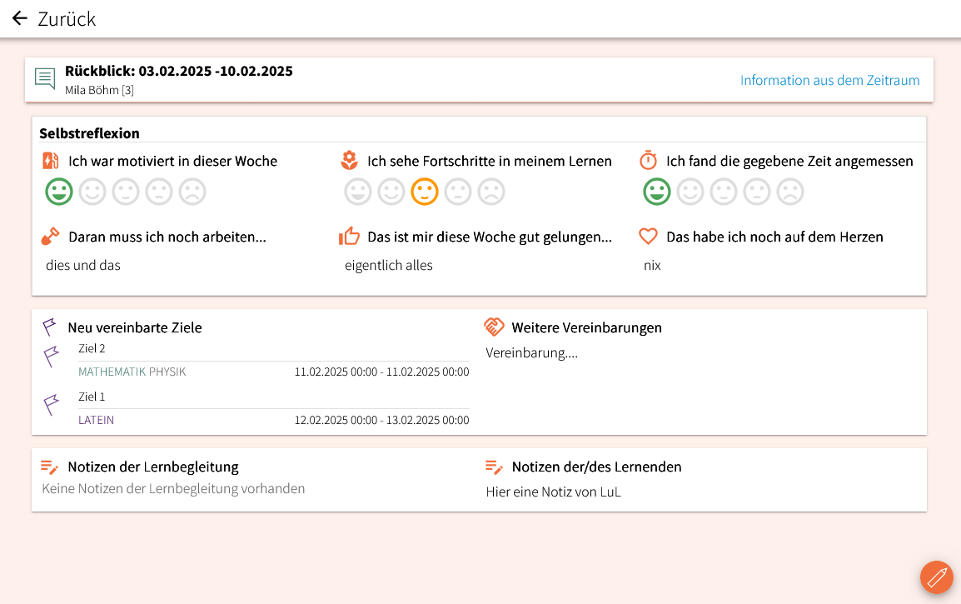The height and width of the screenshot is (604, 961).
Task: Select green happiest smiley for motivation
Action: point(59,192)
